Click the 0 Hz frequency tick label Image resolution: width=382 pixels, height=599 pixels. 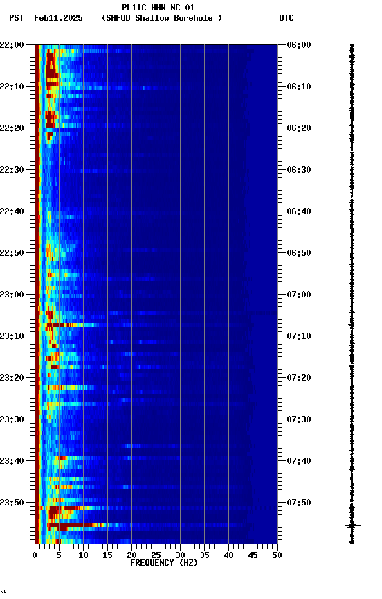[35, 555]
